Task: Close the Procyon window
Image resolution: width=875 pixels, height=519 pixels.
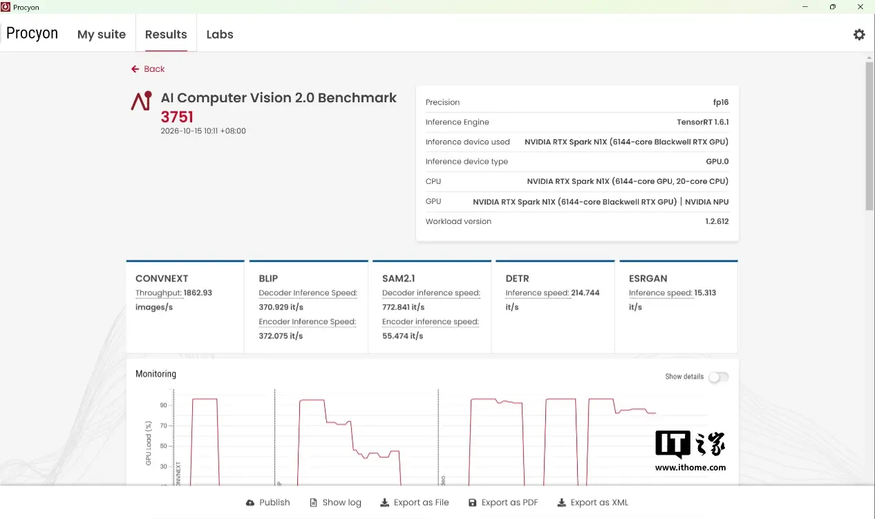Action: point(860,7)
